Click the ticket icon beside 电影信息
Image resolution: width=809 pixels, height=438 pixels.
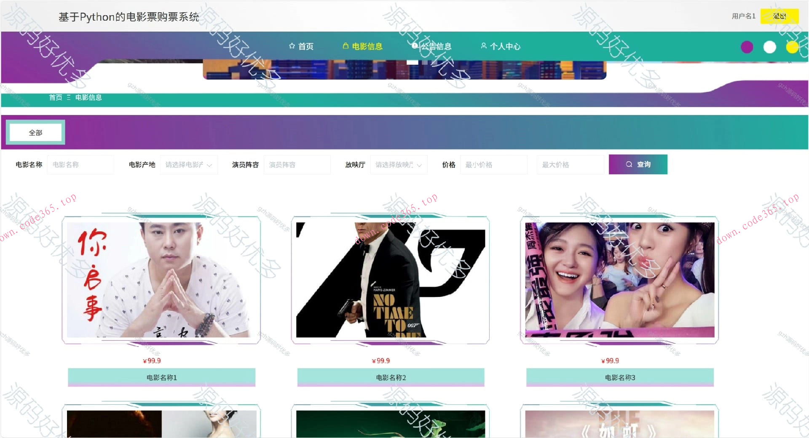tap(345, 46)
